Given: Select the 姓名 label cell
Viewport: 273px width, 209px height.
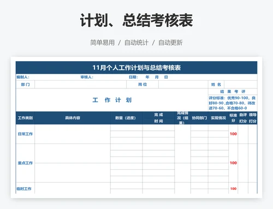Looking at the screenshot, I should [x=216, y=85].
